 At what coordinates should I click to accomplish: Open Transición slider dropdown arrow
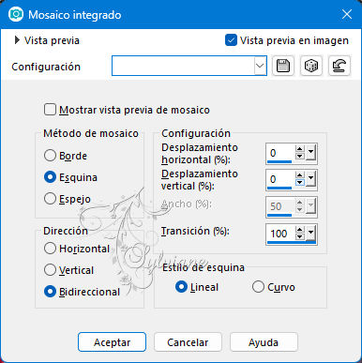click(311, 234)
